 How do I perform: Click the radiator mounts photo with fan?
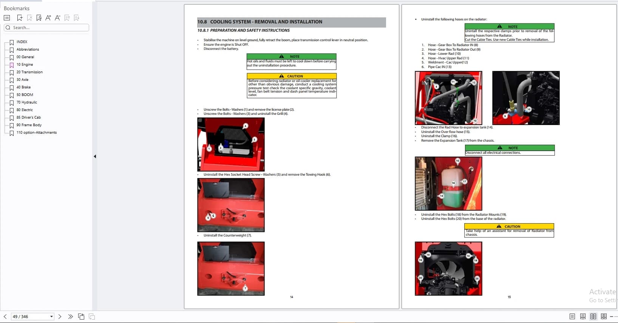[448, 269]
